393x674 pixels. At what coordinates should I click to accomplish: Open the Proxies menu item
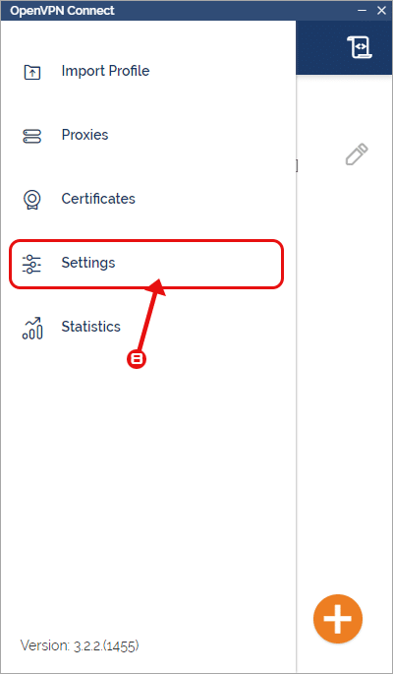click(x=84, y=135)
